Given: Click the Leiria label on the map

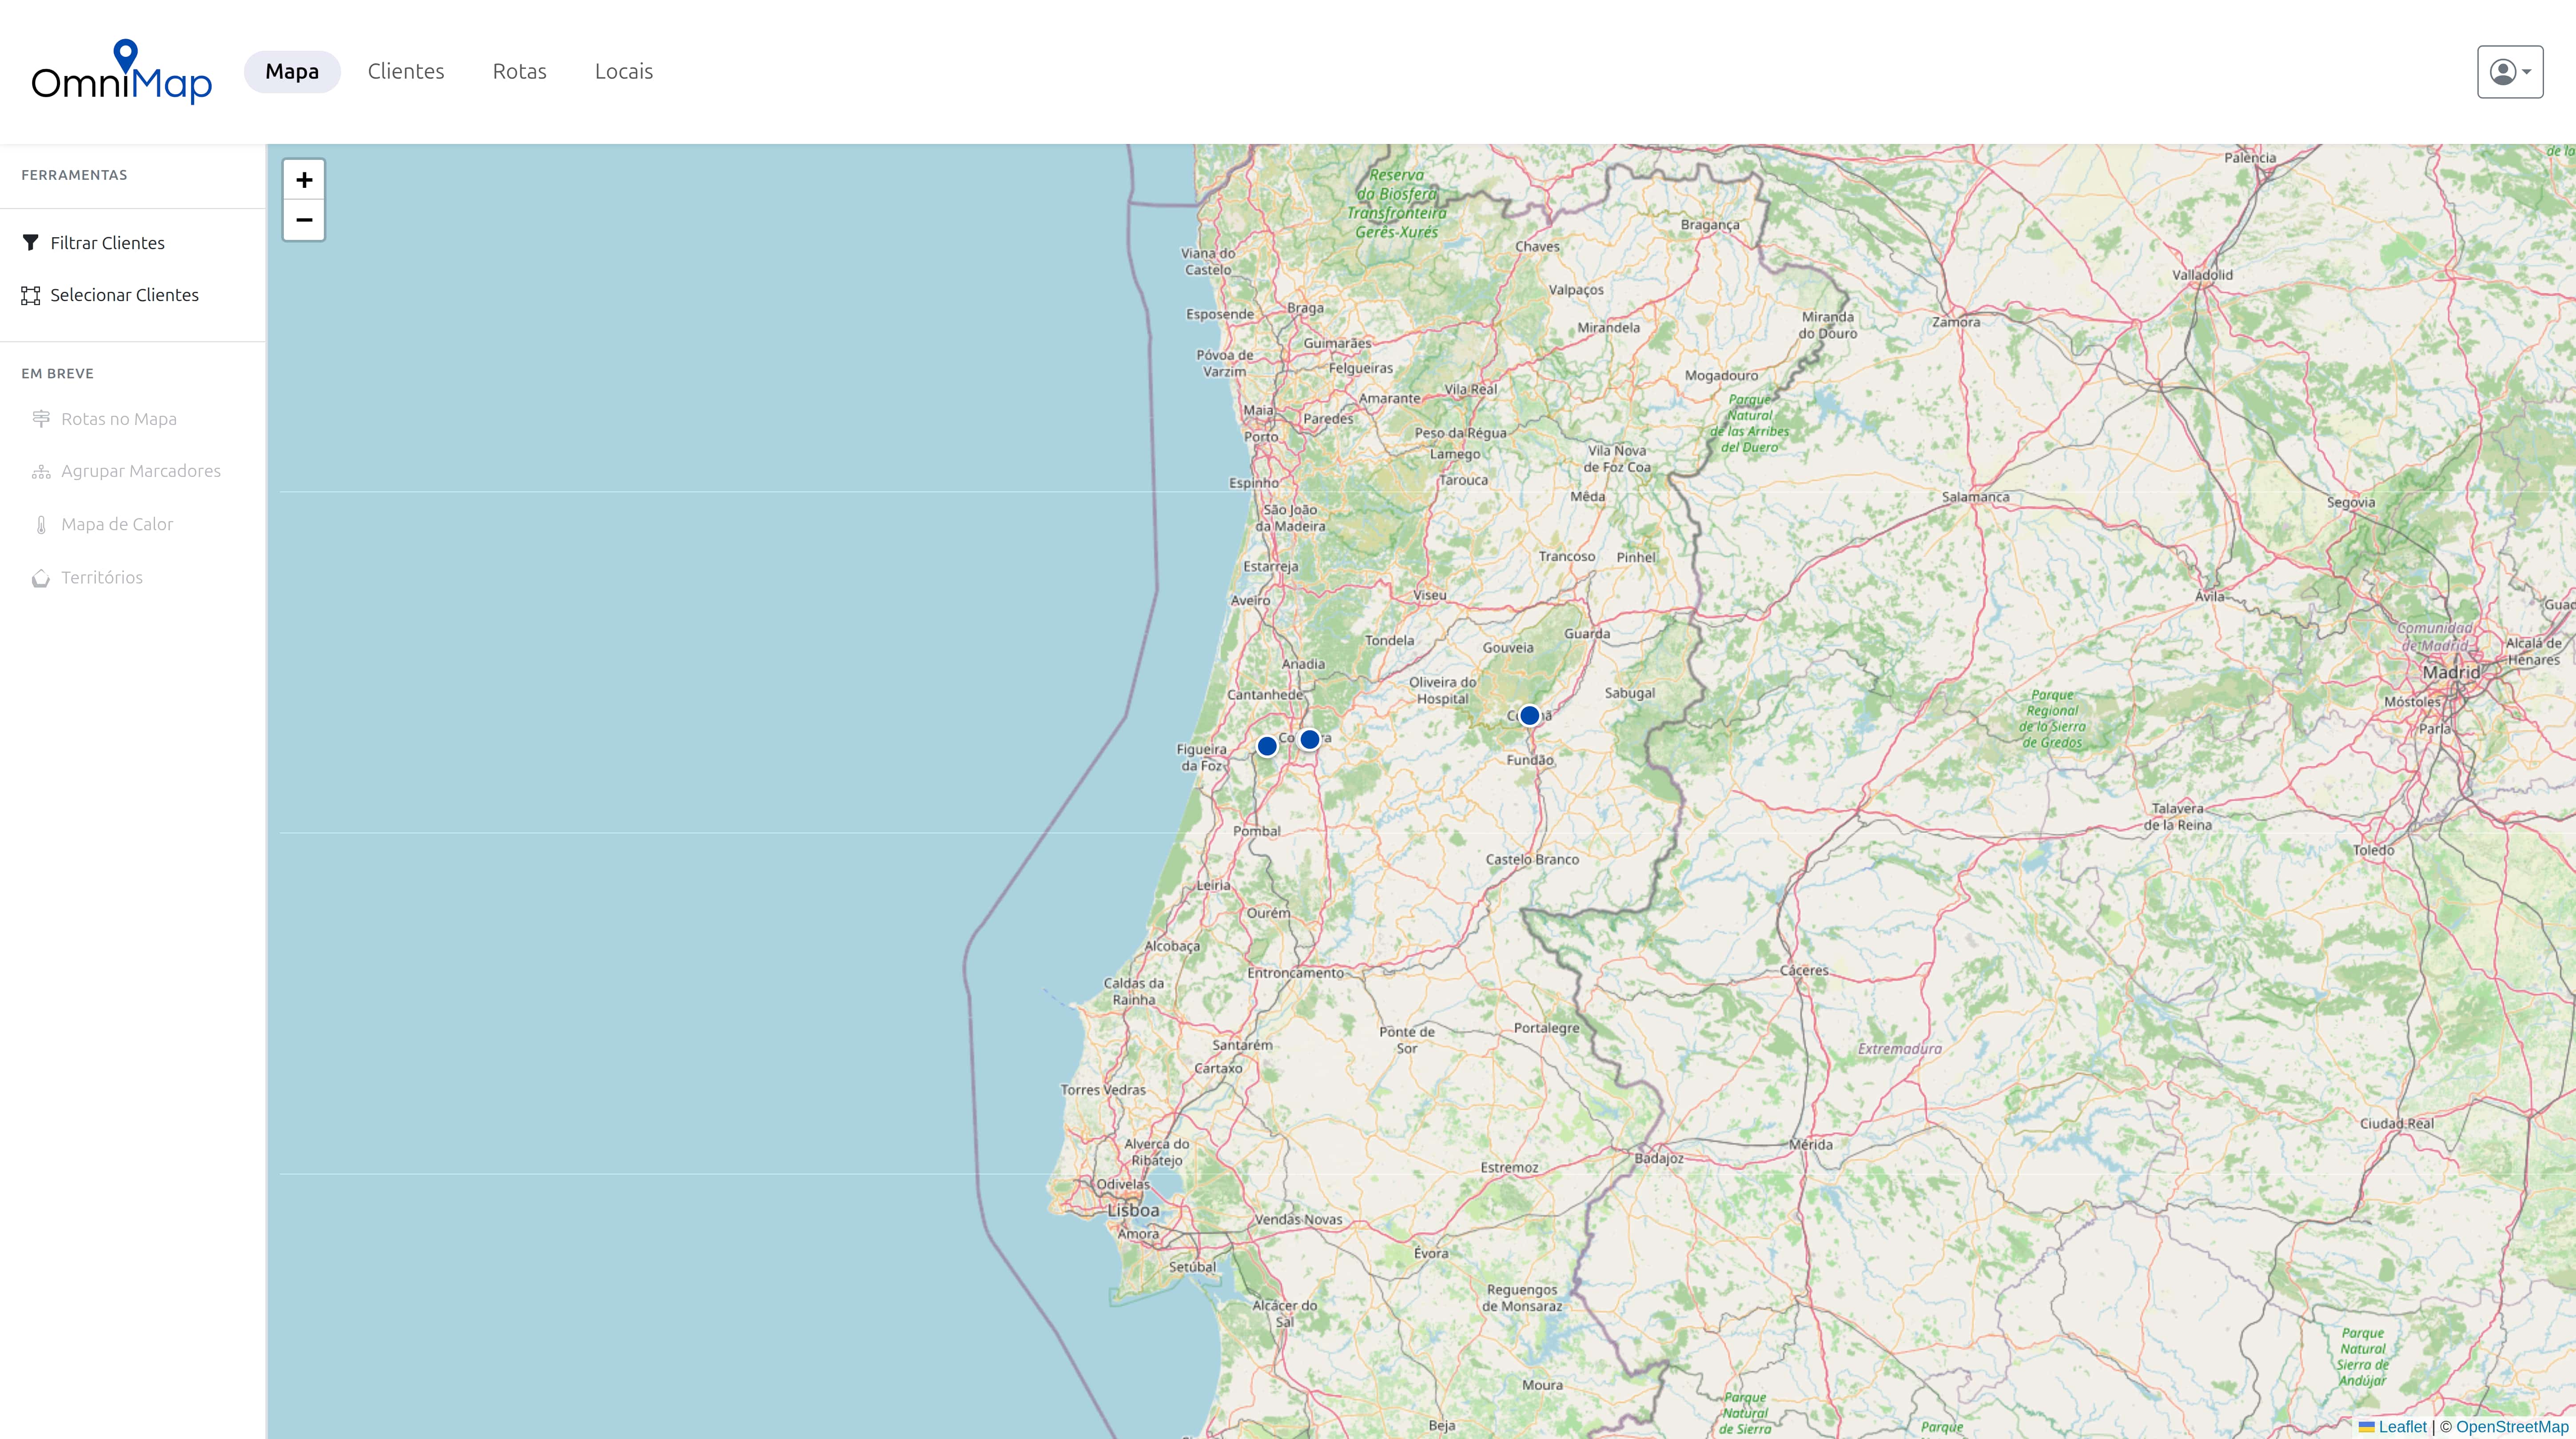Looking at the screenshot, I should tap(1214, 886).
